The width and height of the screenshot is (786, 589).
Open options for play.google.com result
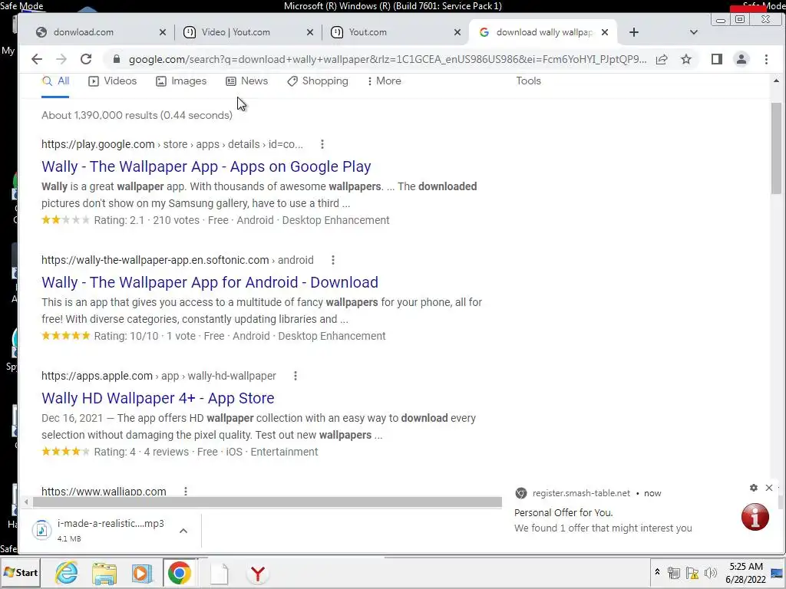pos(322,144)
